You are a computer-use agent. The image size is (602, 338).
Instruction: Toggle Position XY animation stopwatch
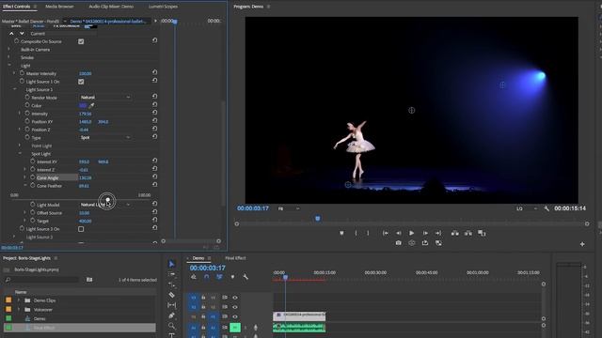click(27, 121)
